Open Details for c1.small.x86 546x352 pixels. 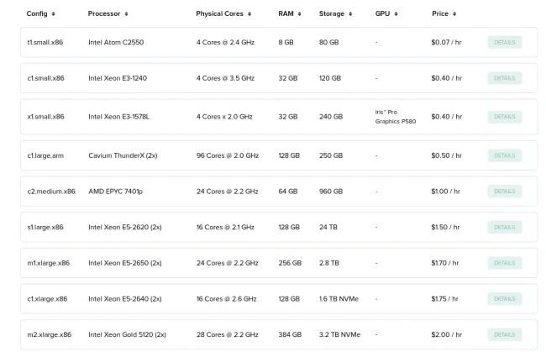[504, 78]
